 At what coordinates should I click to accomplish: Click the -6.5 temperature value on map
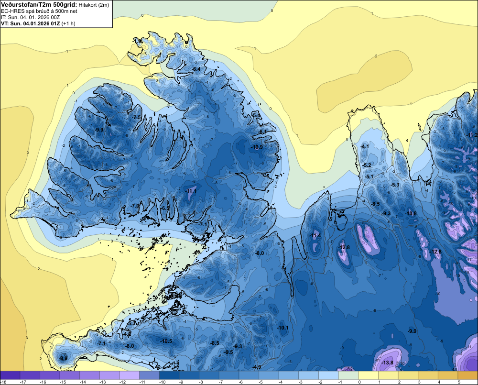165,208
